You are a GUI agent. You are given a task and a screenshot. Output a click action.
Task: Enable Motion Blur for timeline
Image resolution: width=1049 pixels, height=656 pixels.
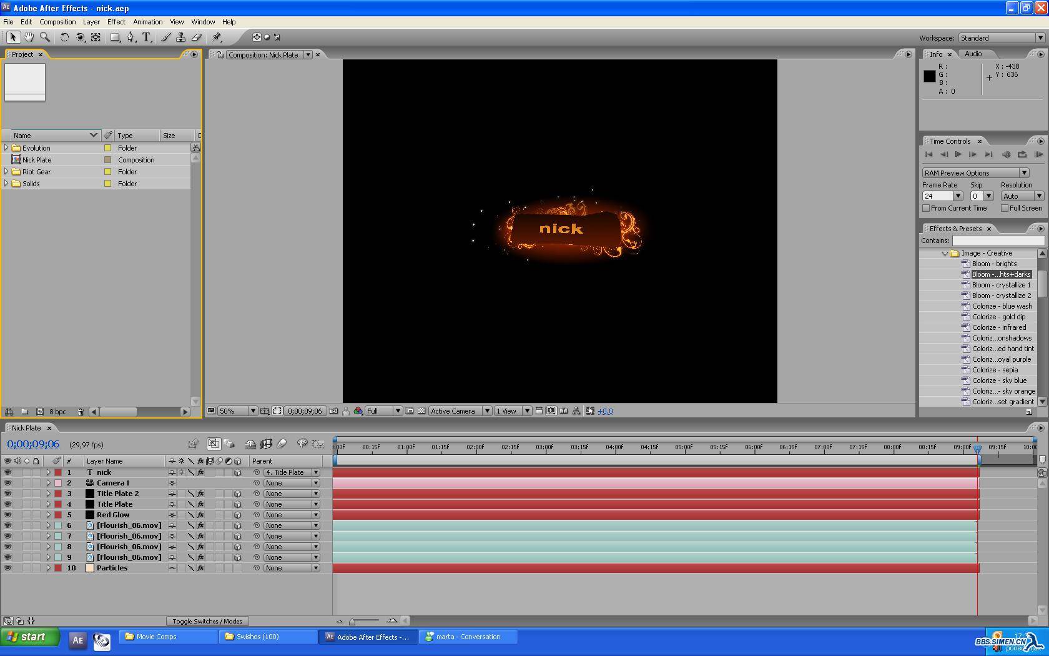[282, 444]
